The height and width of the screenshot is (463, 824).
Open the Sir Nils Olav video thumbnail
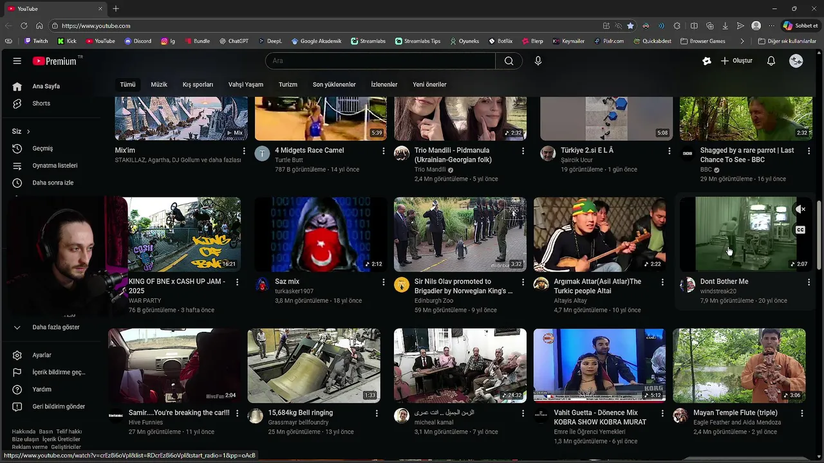(460, 234)
